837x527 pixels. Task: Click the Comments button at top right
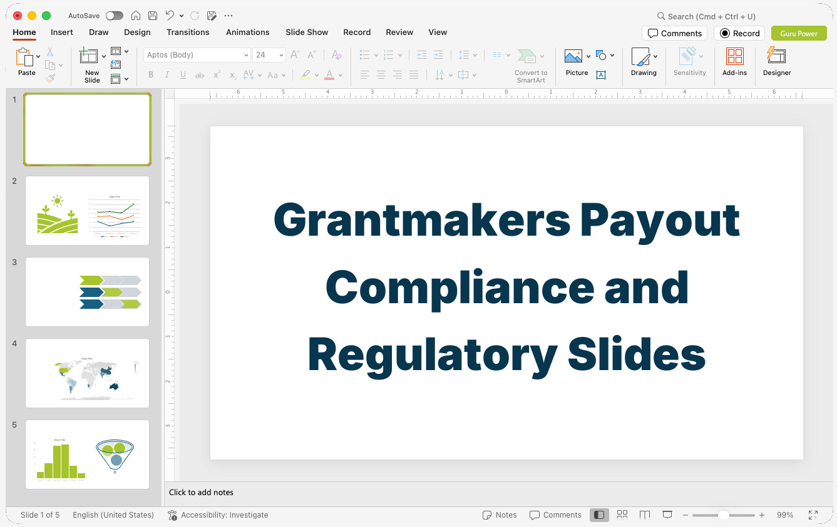(x=674, y=33)
